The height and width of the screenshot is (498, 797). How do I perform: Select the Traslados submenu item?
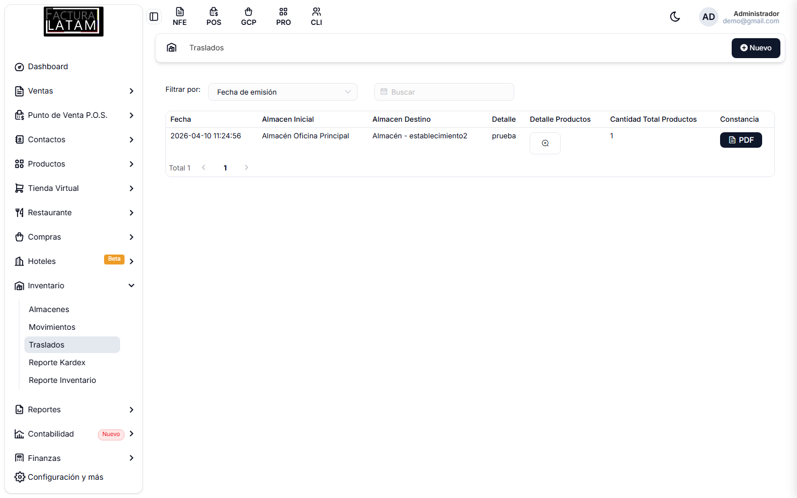72,345
